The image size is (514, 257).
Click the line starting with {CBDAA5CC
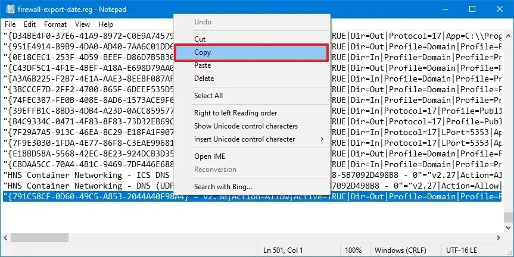pyautogui.click(x=88, y=164)
